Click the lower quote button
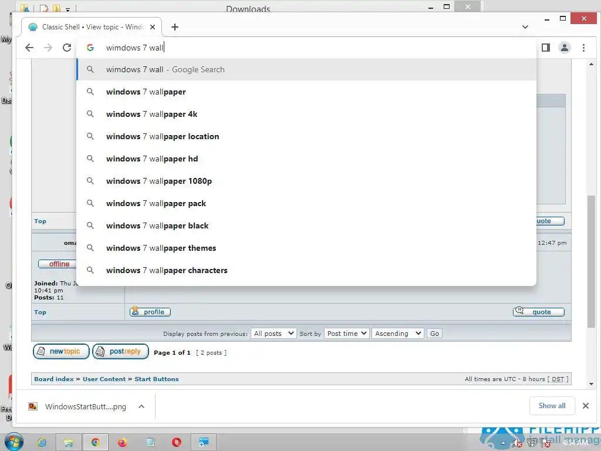The image size is (601, 451). click(x=539, y=311)
